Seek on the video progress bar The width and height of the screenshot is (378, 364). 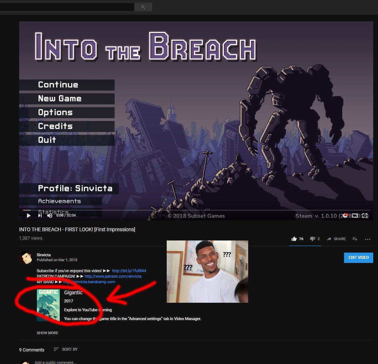pyautogui.click(x=196, y=210)
